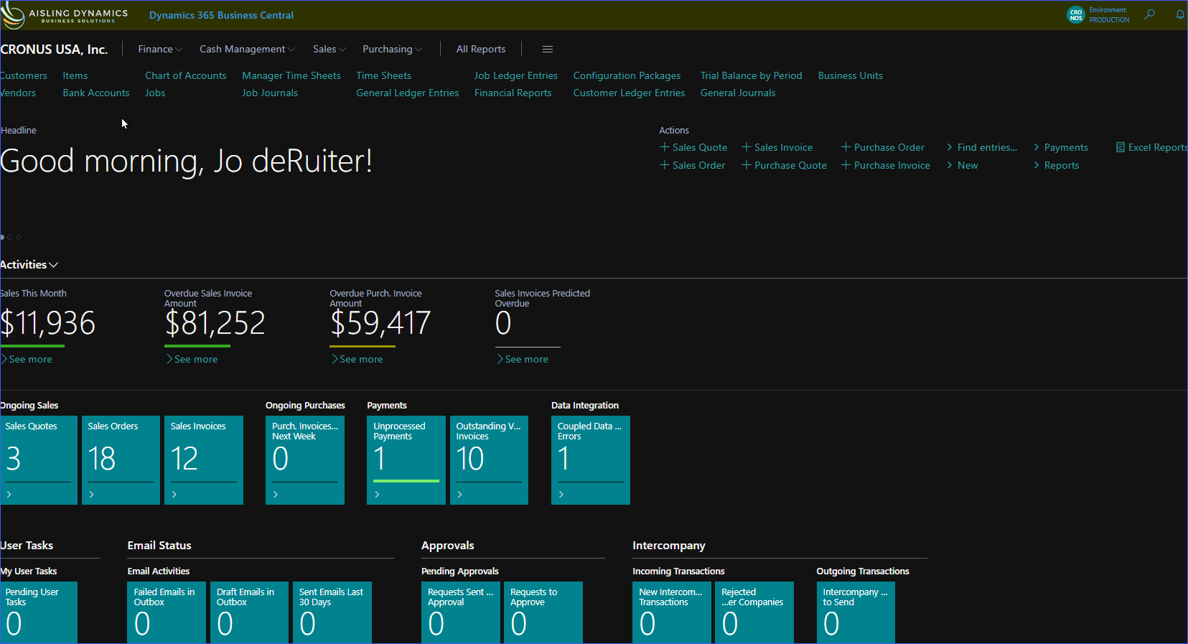1188x644 pixels.
Task: Create a new Sales Invoice
Action: 777,147
